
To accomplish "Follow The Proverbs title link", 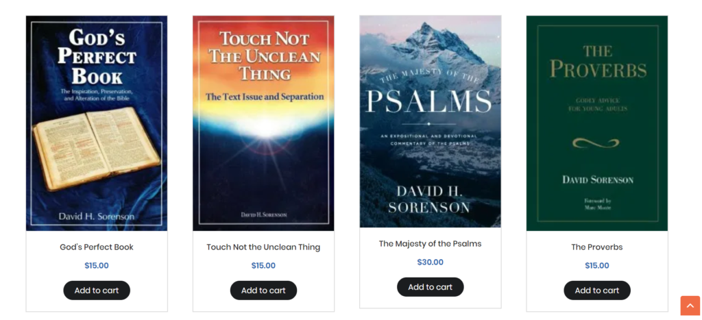I will pos(597,247).
